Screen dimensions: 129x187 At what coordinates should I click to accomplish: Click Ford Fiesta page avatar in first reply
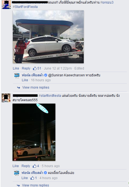[17, 76]
